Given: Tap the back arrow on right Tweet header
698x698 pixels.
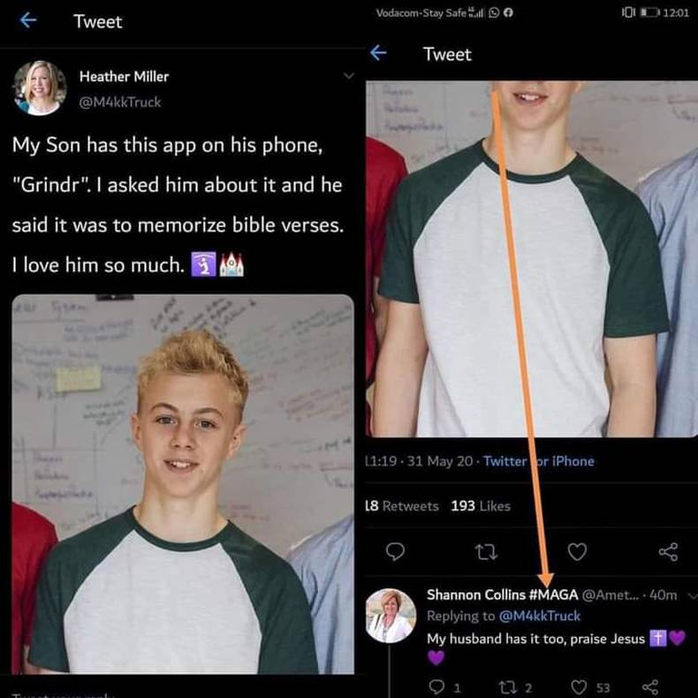Looking at the screenshot, I should coord(378,53).
